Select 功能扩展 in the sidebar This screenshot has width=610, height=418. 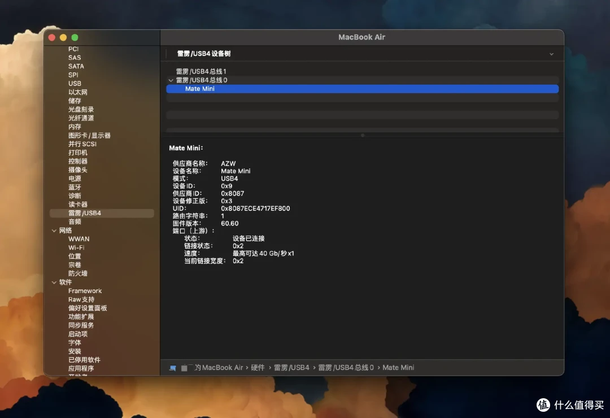coord(81,317)
